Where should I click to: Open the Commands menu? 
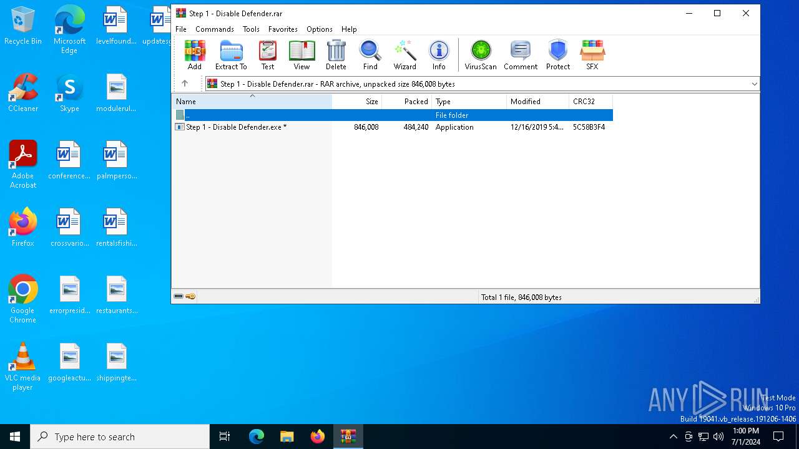215,29
